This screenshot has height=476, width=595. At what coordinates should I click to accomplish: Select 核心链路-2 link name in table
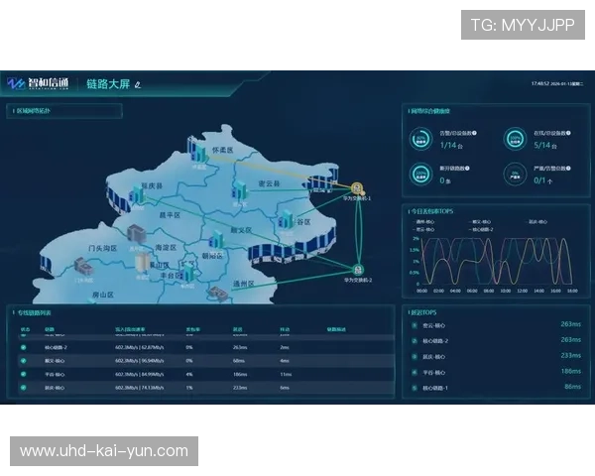tap(56, 347)
